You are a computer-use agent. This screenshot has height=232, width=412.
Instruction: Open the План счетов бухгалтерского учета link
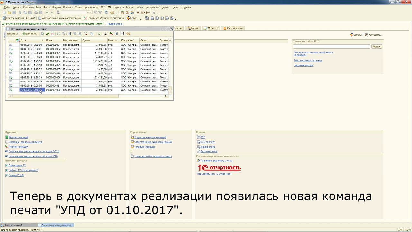[x=153, y=156]
